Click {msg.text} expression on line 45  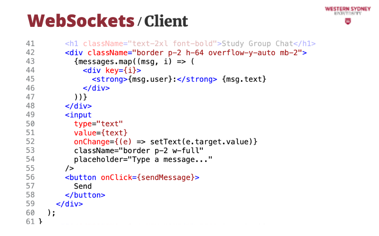pyautogui.click(x=244, y=79)
